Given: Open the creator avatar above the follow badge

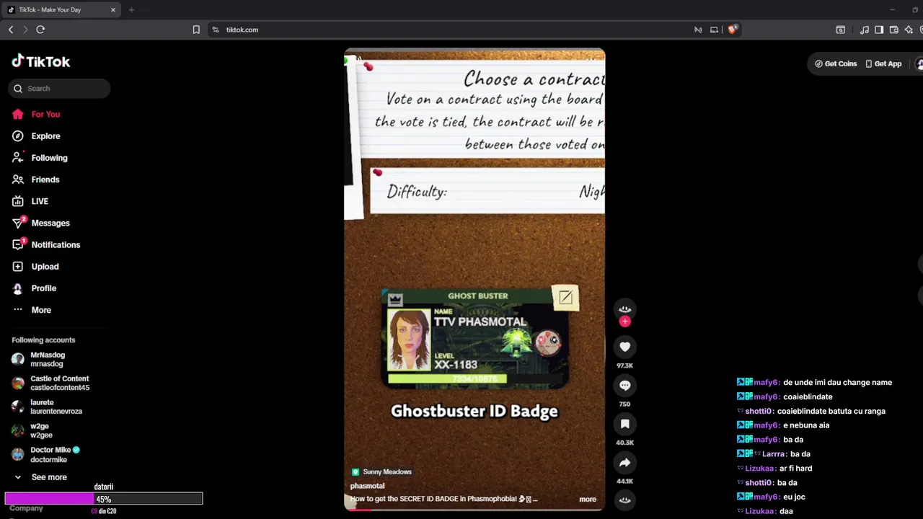Looking at the screenshot, I should 624,309.
